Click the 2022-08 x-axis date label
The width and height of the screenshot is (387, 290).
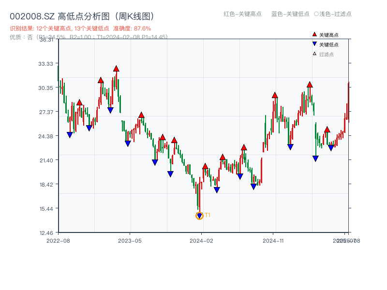[x=58, y=241]
